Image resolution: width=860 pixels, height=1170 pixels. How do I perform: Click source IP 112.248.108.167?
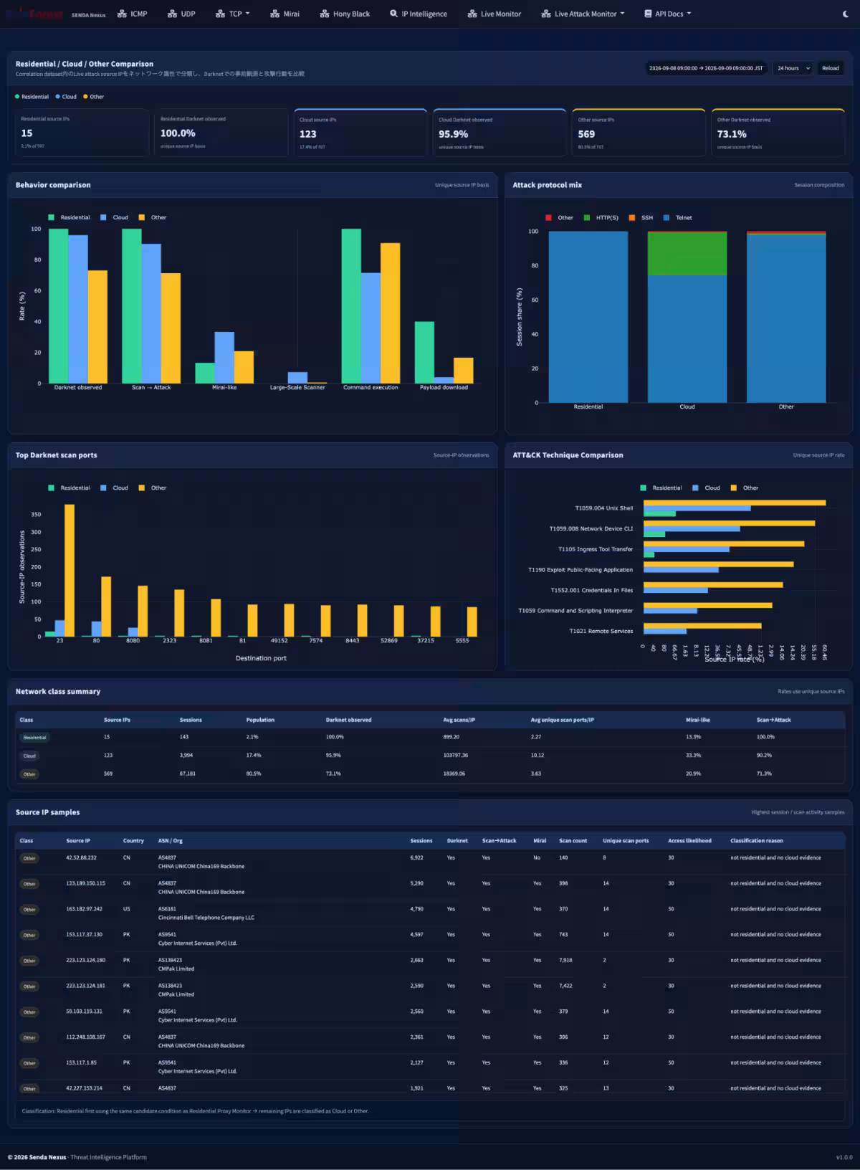[85, 1037]
